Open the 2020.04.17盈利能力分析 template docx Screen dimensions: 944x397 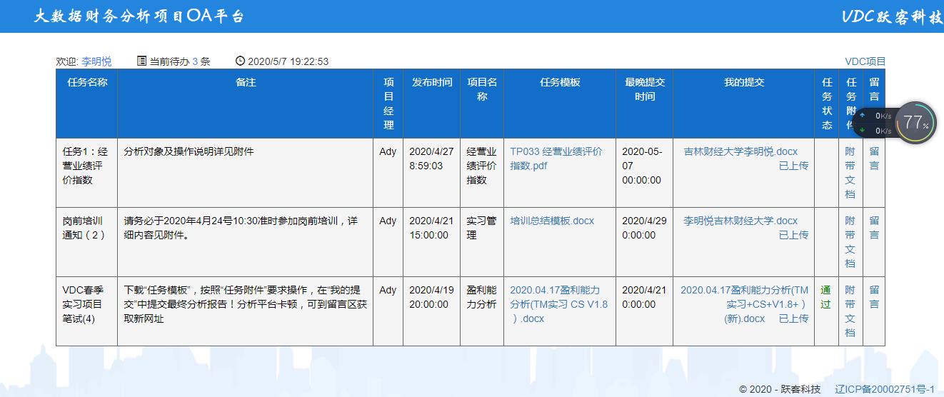(558, 304)
